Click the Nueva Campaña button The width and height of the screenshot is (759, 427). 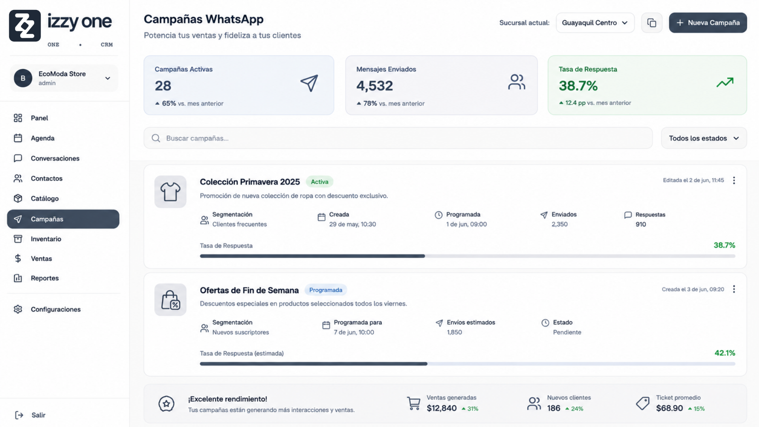[x=708, y=23]
